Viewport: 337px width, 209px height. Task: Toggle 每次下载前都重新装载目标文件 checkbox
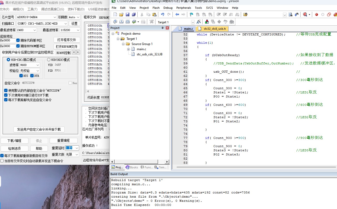coord(2,156)
